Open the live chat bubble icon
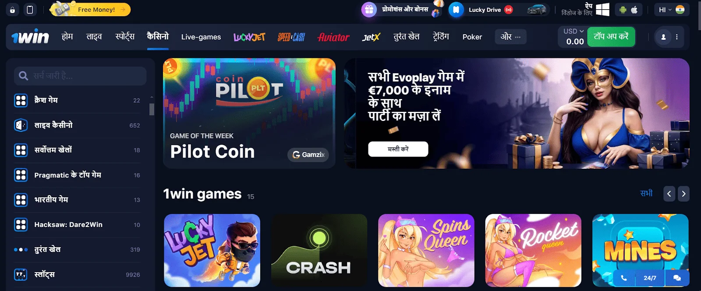Screen dimensions: 701x291 [677, 278]
